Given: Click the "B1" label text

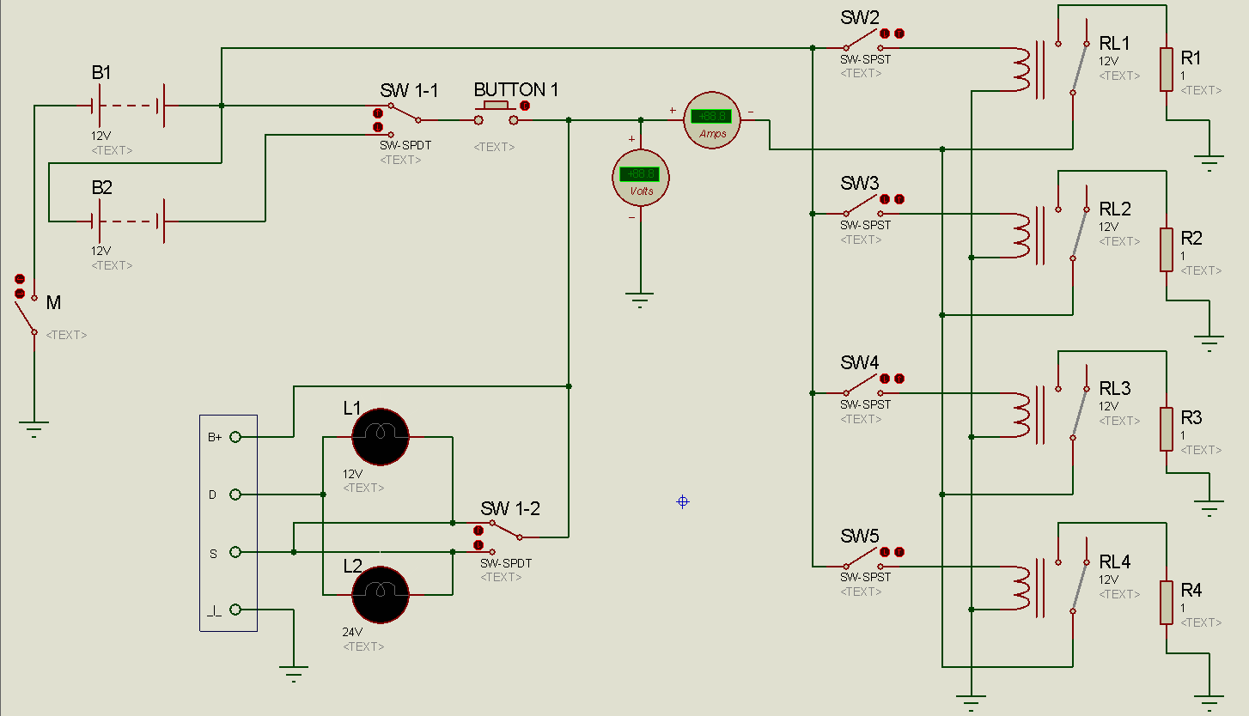Looking at the screenshot, I should point(101,73).
